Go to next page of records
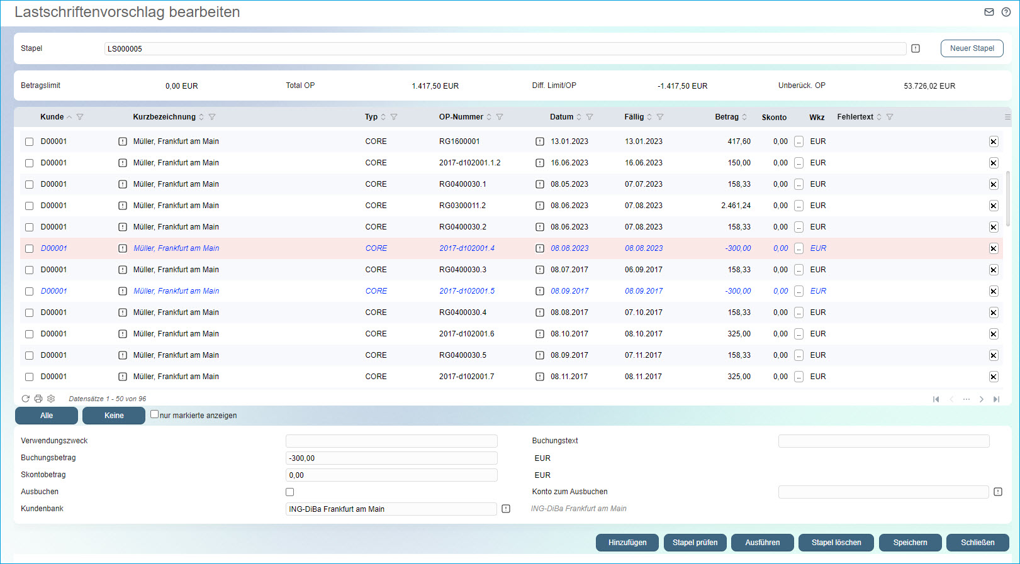The height and width of the screenshot is (564, 1020). coord(981,399)
